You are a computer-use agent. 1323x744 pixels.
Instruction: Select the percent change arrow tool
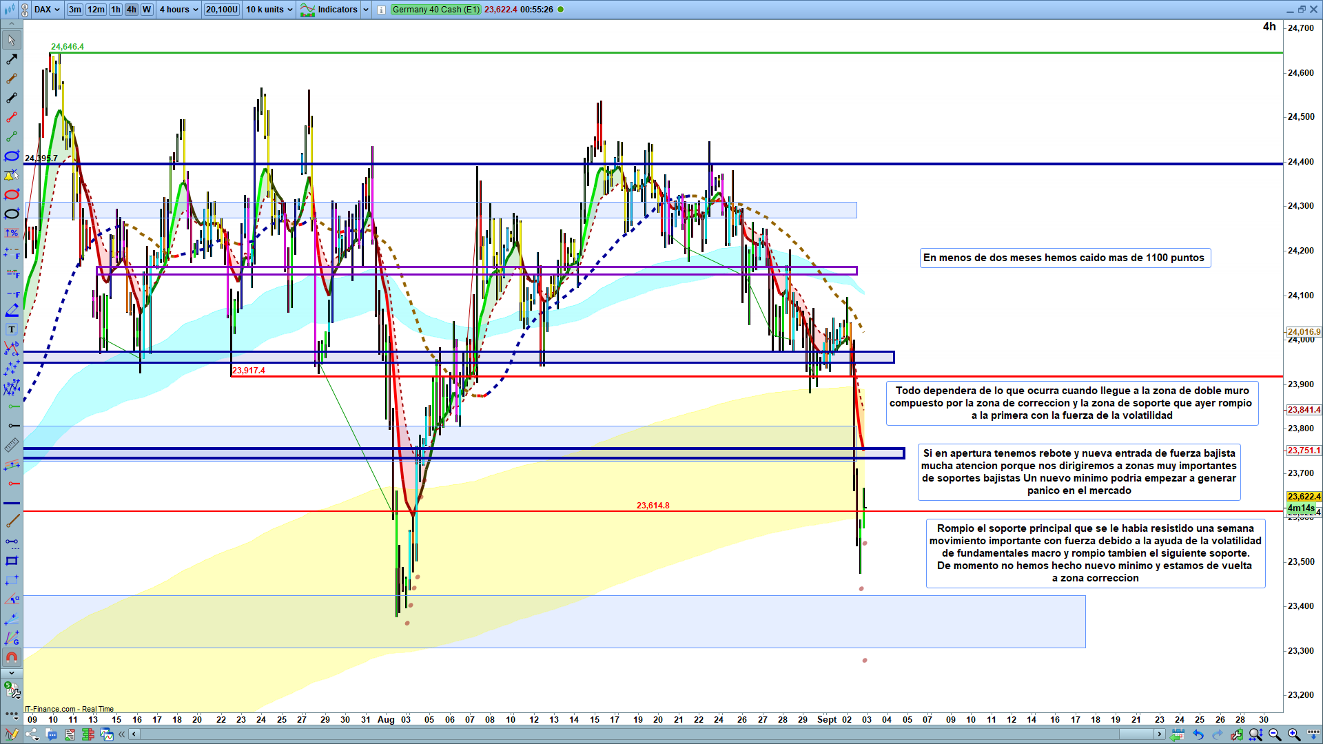12,234
